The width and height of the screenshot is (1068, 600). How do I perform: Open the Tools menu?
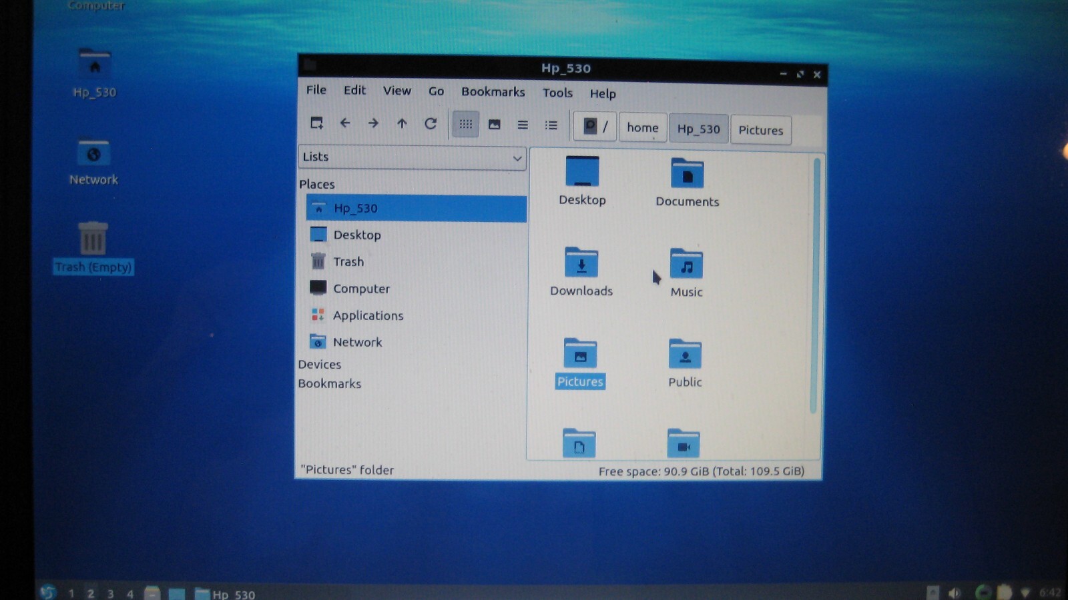click(x=557, y=93)
